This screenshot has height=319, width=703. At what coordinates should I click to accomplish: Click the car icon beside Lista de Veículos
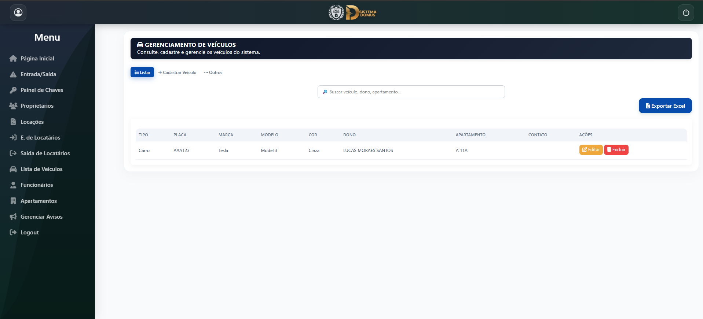tap(13, 169)
